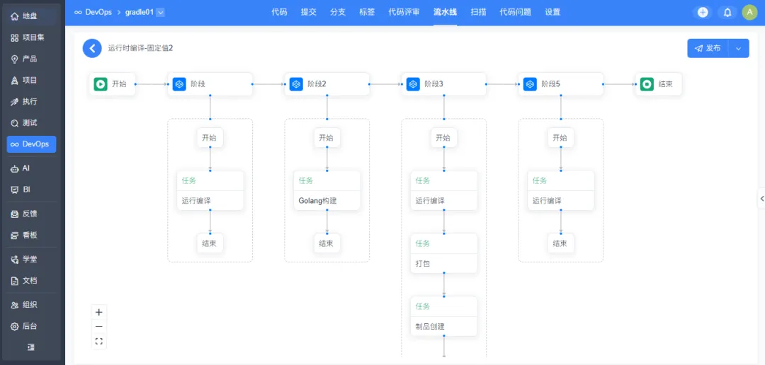This screenshot has width=765, height=365.
Task: Zoom in the pipeline canvas
Action: [x=99, y=313]
